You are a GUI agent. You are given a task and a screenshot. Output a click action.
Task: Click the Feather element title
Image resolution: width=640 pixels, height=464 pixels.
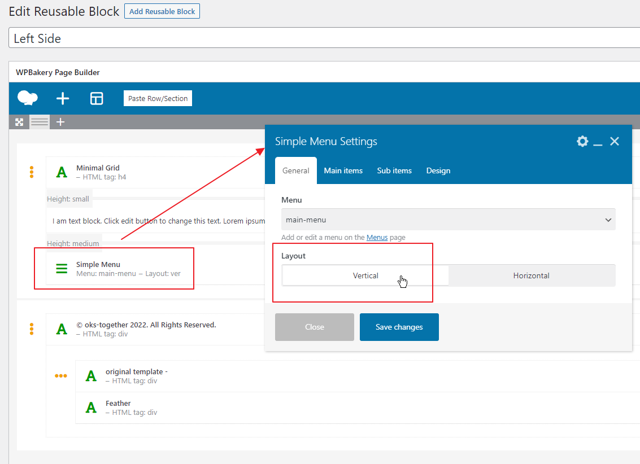point(119,403)
